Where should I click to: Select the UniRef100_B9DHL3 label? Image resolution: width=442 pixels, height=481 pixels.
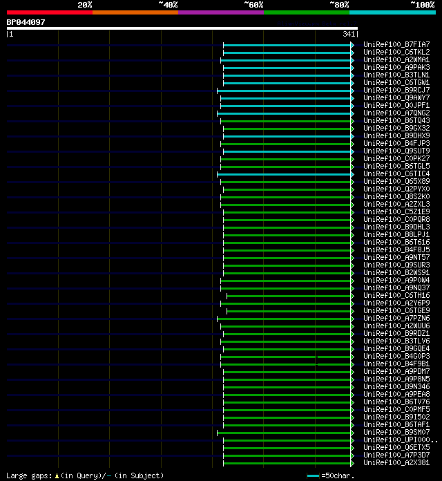pyautogui.click(x=396, y=227)
